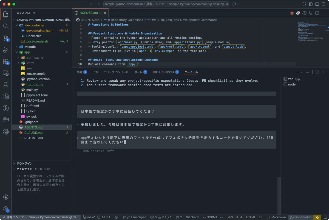Launch Claude Code from editor toolbar
Screen dimensions: 329x220
[x=292, y=13]
